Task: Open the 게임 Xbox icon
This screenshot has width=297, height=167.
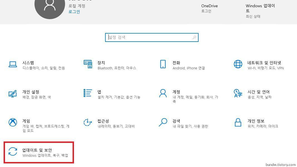Action: pos(13,122)
